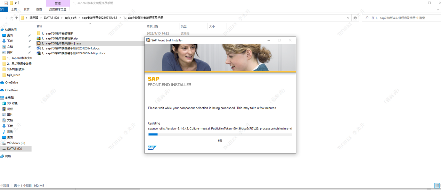Click sap安装手册20210715v4.1 in the breadcrumb

[99, 18]
